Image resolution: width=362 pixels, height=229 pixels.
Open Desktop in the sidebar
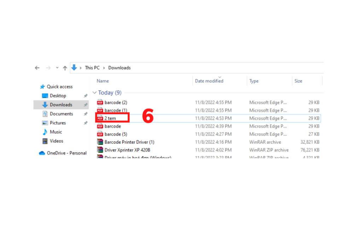58,96
